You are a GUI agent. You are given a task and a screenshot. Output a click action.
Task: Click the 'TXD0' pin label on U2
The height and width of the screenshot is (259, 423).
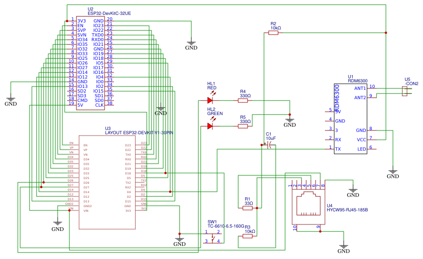(x=98, y=35)
